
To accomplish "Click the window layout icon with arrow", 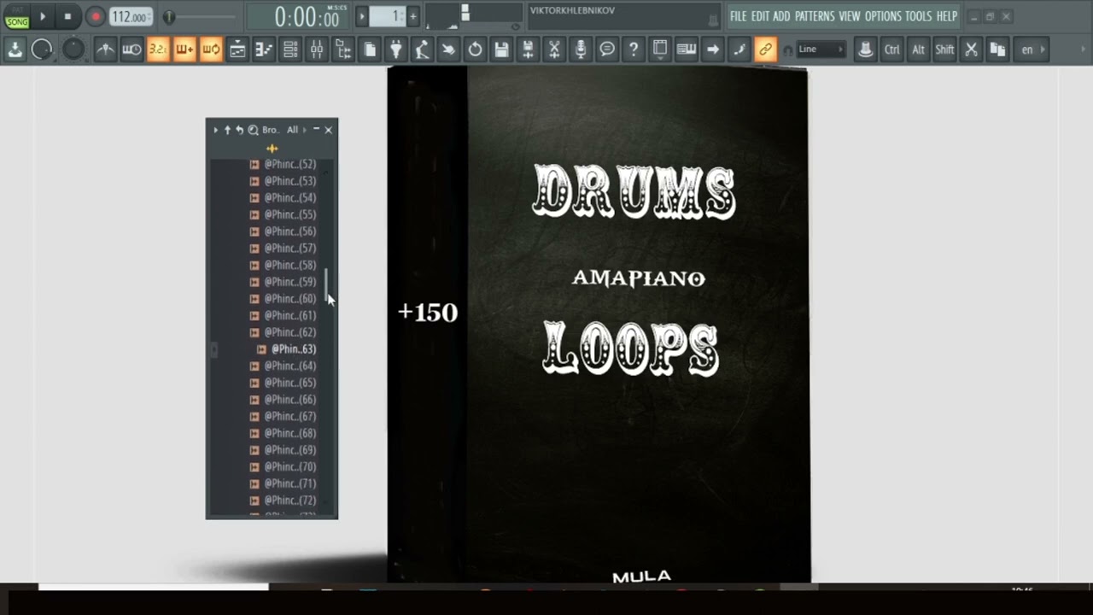I will coord(660,50).
